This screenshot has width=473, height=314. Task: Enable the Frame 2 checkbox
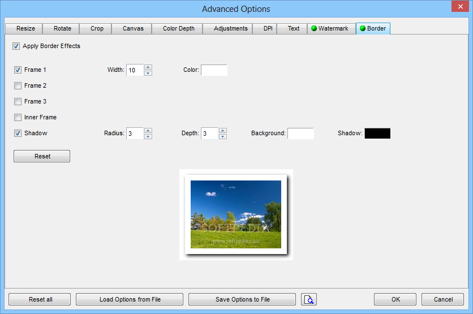pos(18,85)
